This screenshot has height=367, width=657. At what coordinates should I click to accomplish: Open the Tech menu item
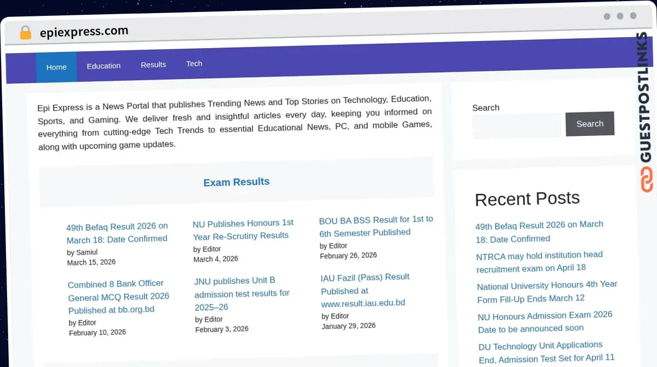click(194, 64)
